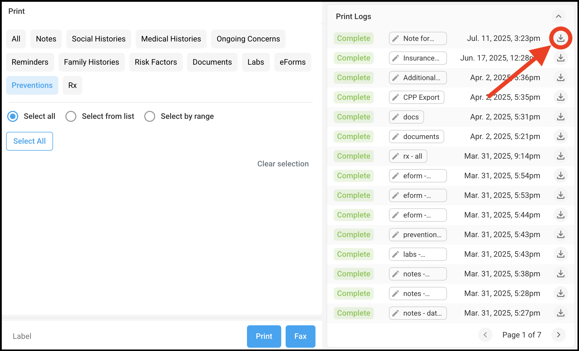
Task: Go to next page of print logs
Action: pos(558,335)
